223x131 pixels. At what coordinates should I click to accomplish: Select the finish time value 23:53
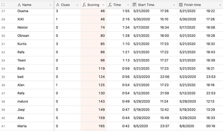pyautogui.click(x=211, y=77)
